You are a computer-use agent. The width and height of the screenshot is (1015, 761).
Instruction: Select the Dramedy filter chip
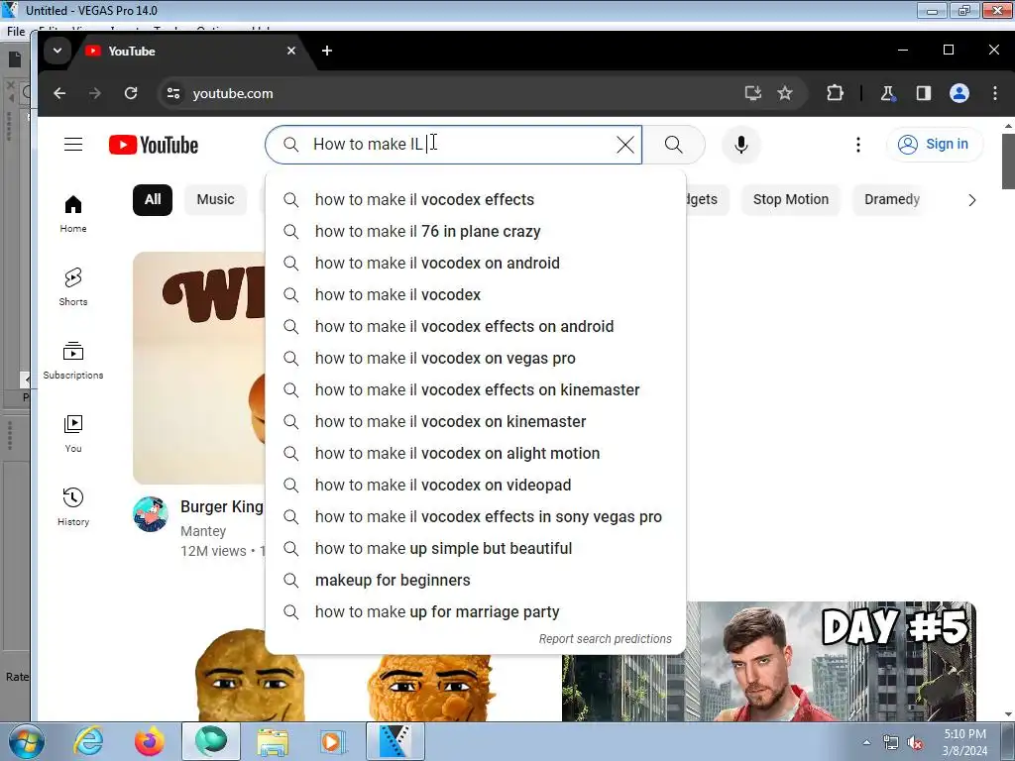click(x=891, y=199)
